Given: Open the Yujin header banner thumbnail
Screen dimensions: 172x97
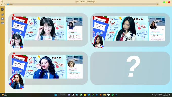Looking at the screenshot, I should (120, 28).
